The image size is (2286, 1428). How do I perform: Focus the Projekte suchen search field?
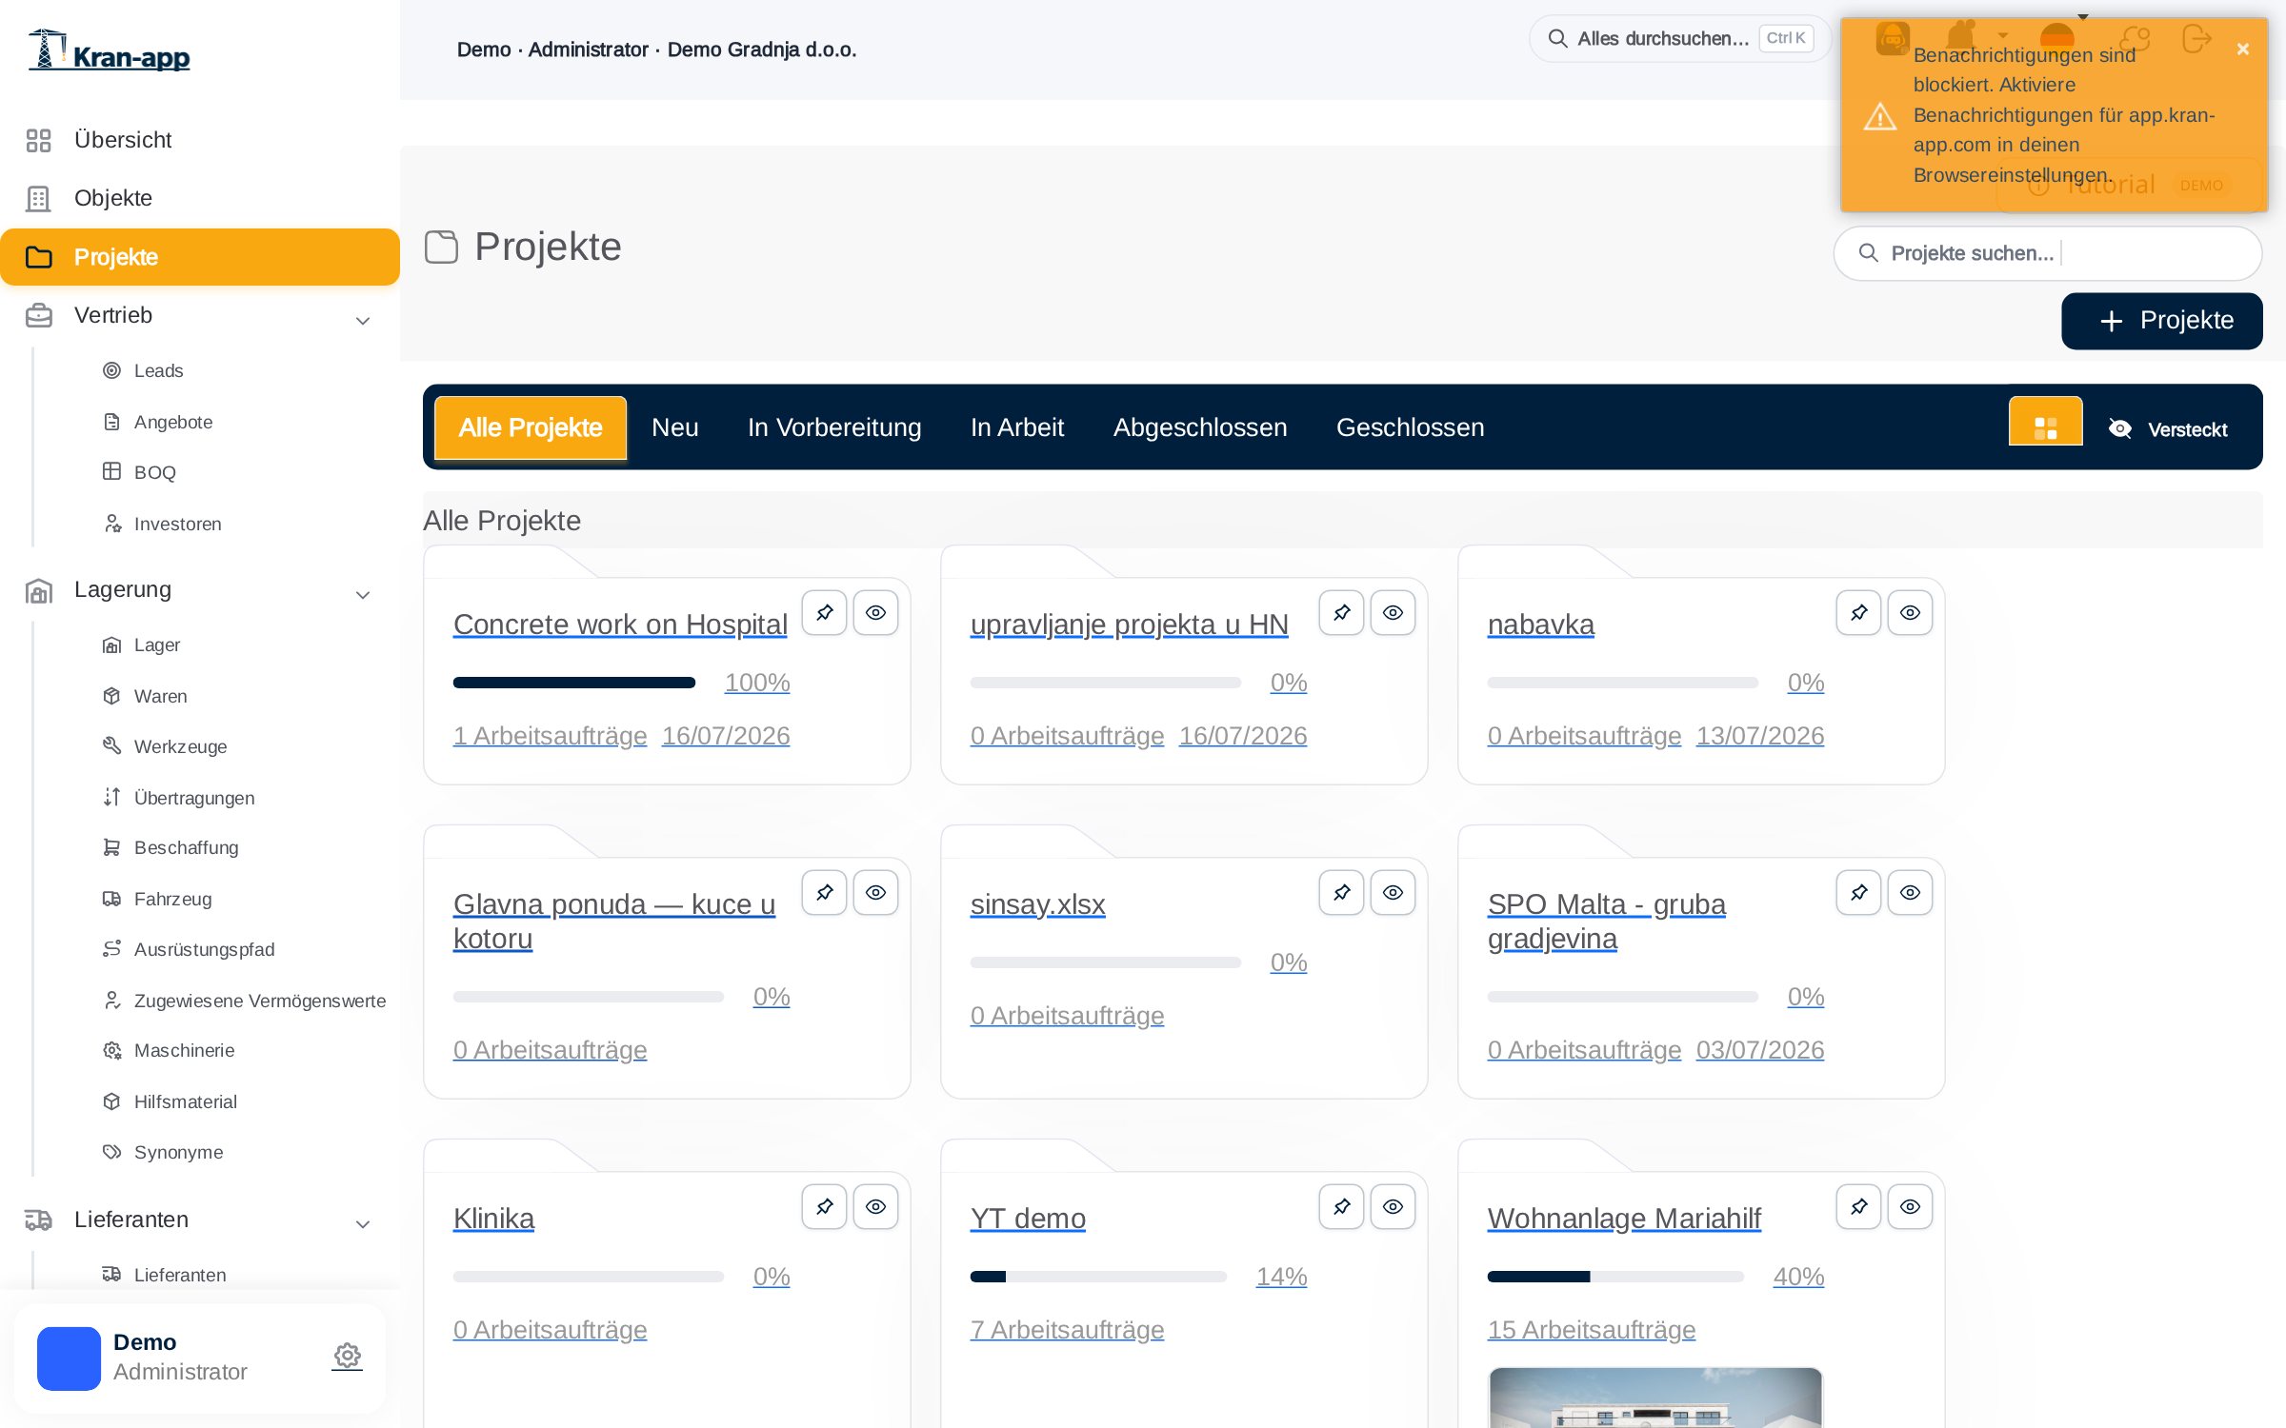point(2048,253)
